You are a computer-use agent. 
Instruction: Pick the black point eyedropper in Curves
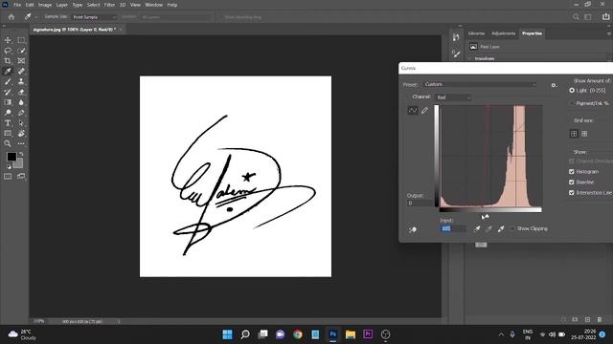click(477, 229)
